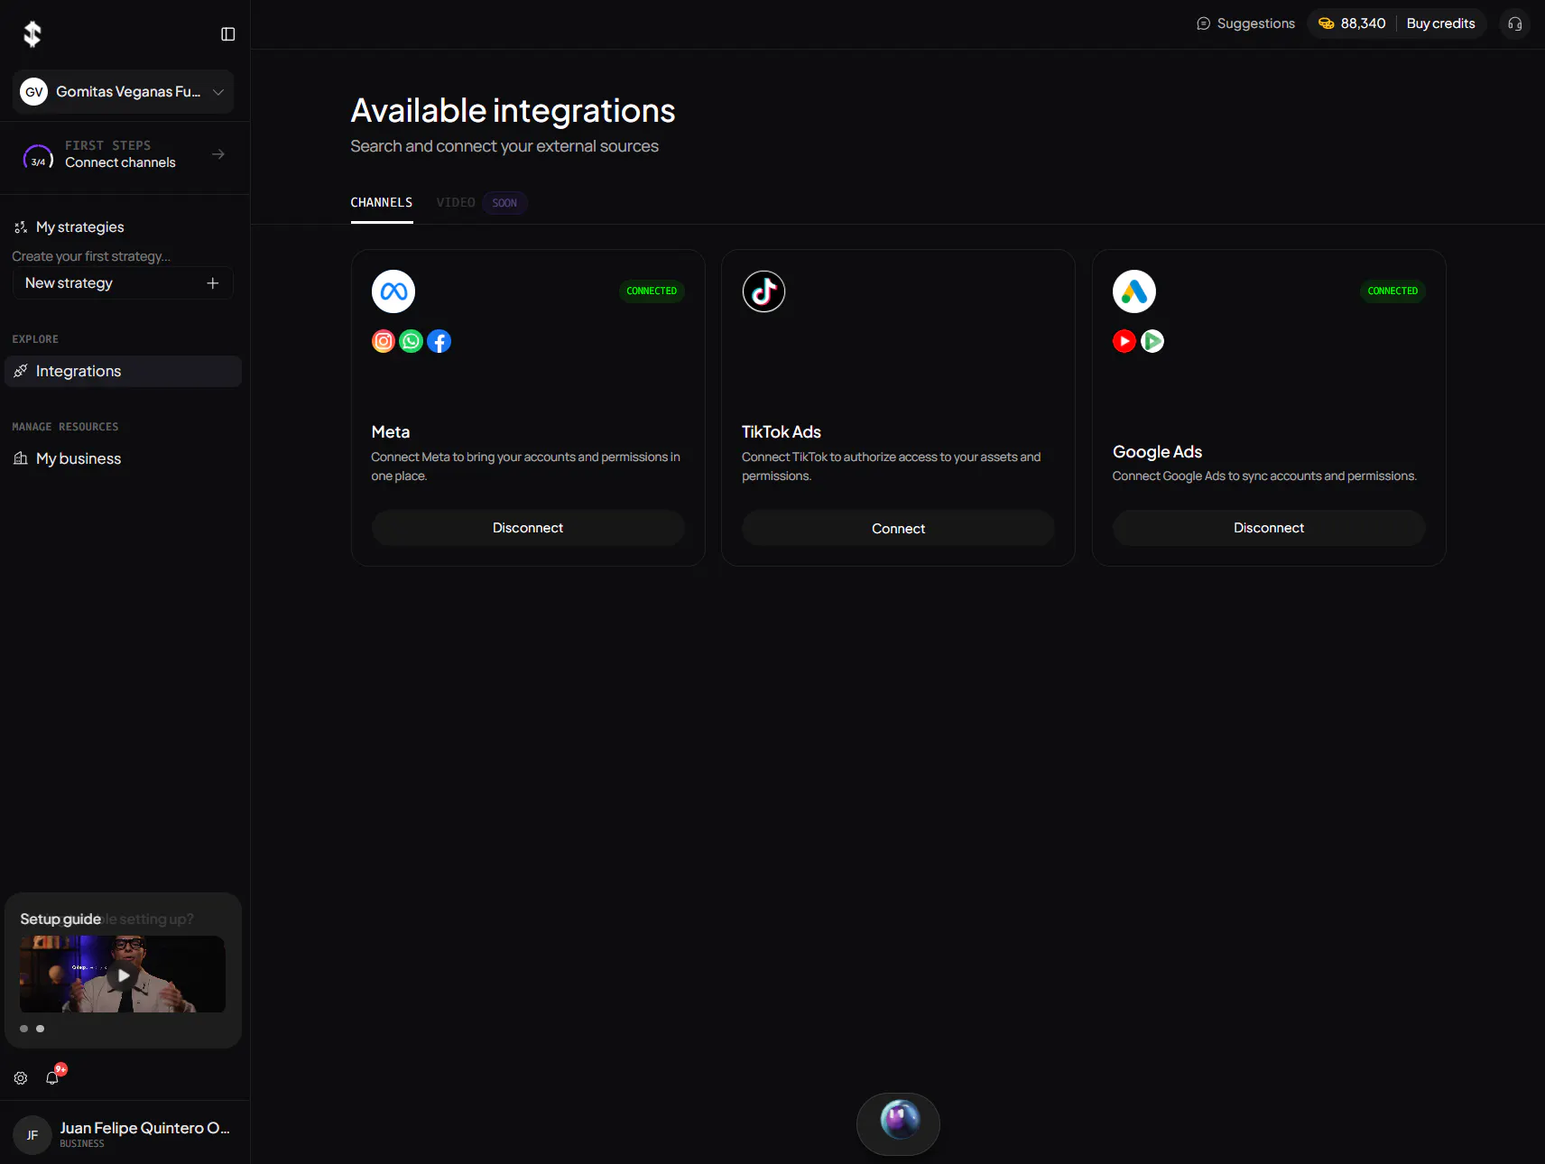The height and width of the screenshot is (1164, 1545).
Task: Click the YouTube icon on Google Ads card
Action: (1124, 341)
